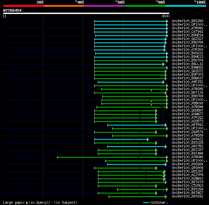The height and width of the screenshot is (205, 209).
Task: Select the UniRef100_A9TK92 label
Action: tap(187, 197)
